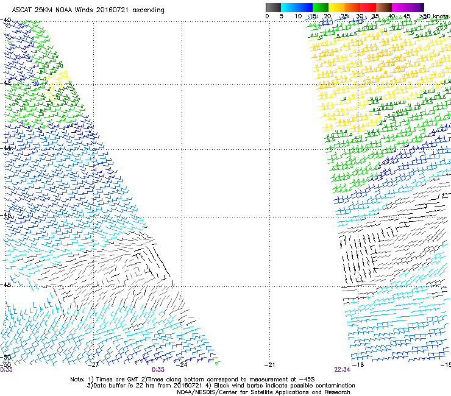The height and width of the screenshot is (396, 451).
Task: Click the latitude label -40
Action: pyautogui.click(x=5, y=20)
